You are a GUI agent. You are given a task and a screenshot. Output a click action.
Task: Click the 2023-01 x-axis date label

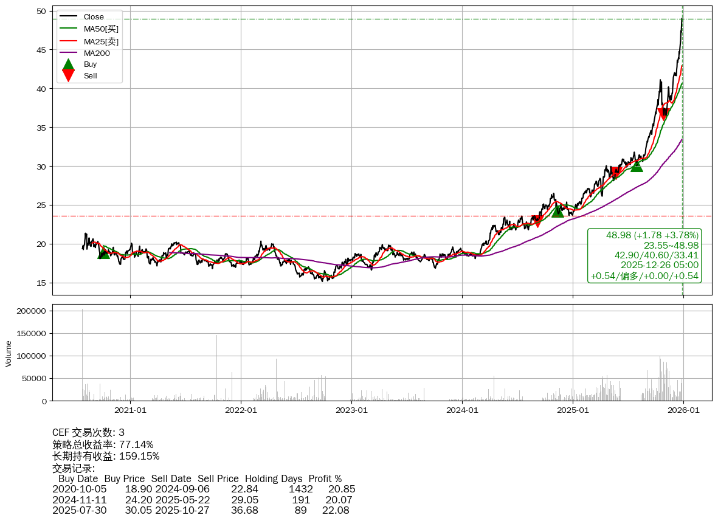(x=352, y=410)
